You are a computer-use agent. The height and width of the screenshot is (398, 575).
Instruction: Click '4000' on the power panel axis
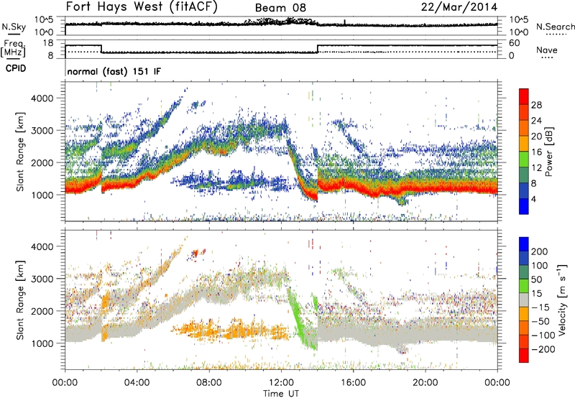[x=42, y=98]
